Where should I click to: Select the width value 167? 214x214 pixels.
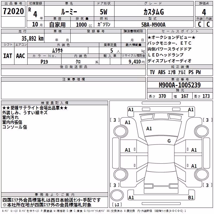point(185,96)
